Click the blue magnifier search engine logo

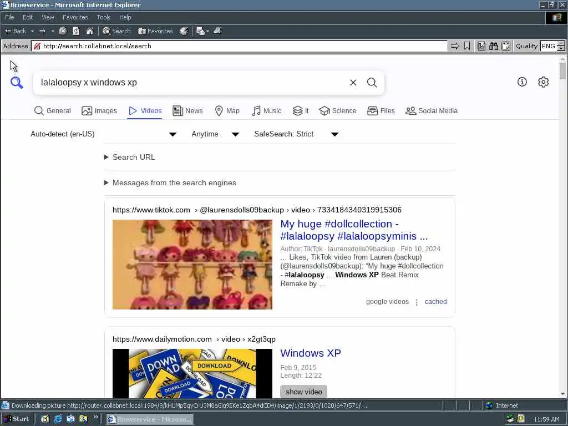click(x=17, y=83)
